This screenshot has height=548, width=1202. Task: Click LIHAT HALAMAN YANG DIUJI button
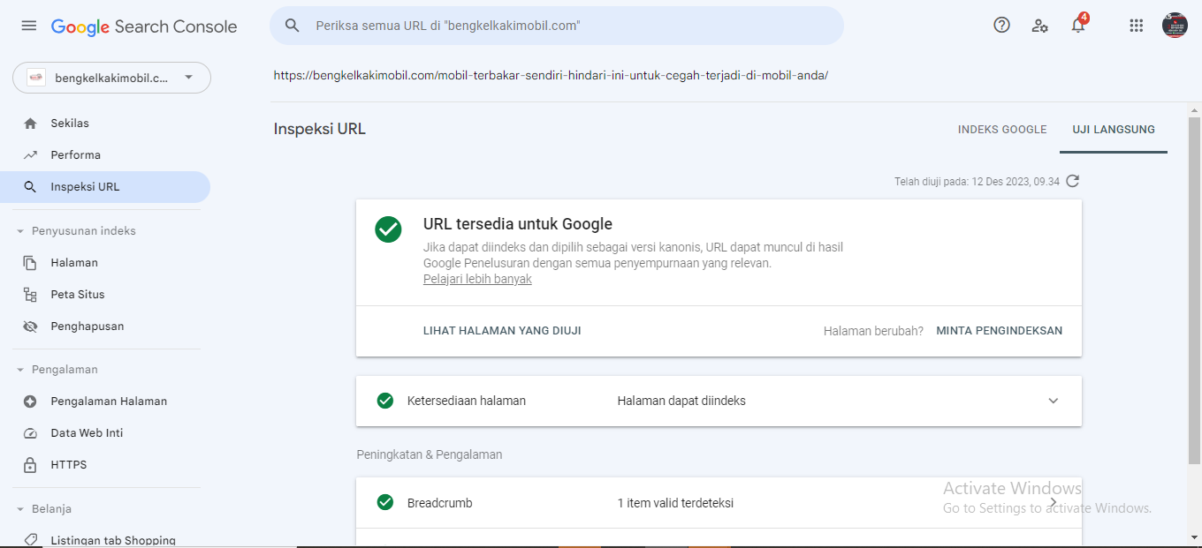(502, 331)
